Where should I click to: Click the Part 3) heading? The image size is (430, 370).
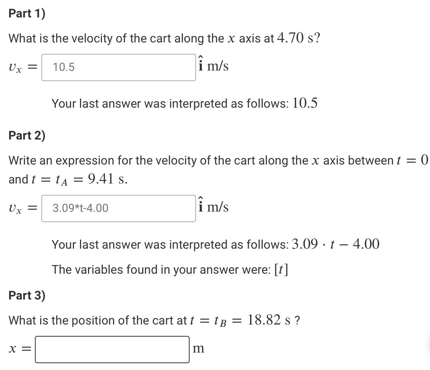pyautogui.click(x=26, y=295)
